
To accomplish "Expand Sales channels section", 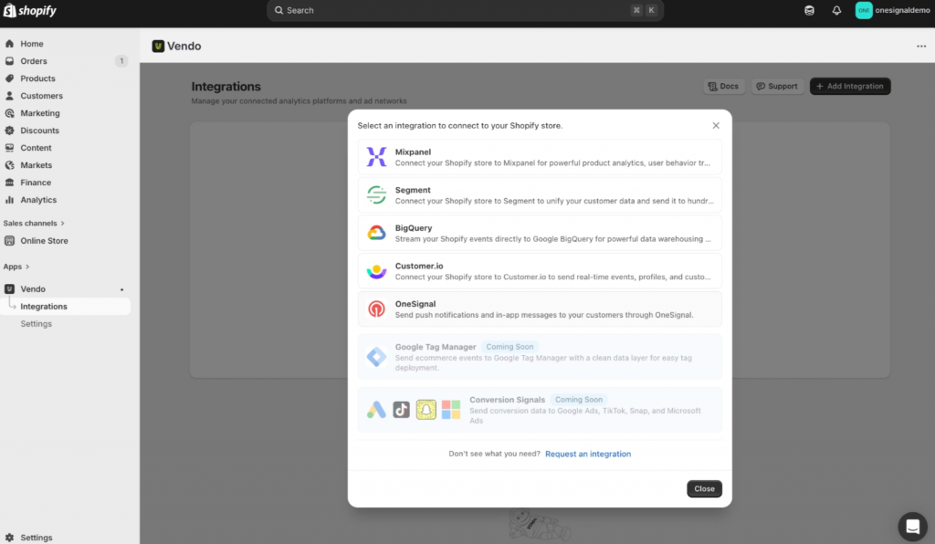I will coord(34,223).
